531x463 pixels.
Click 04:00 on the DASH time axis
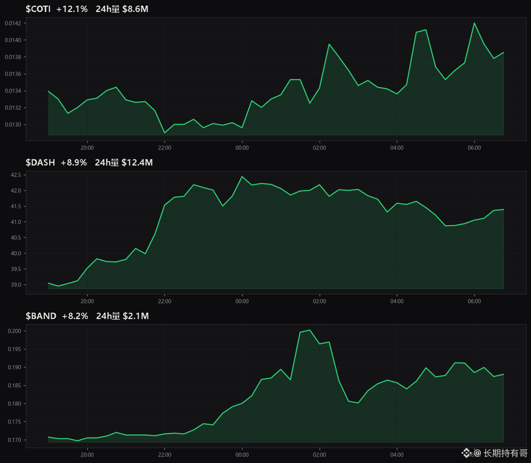[397, 301]
